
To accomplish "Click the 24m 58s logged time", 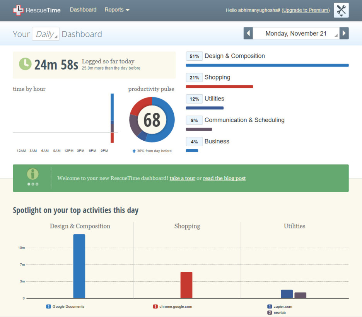I will pyautogui.click(x=56, y=65).
